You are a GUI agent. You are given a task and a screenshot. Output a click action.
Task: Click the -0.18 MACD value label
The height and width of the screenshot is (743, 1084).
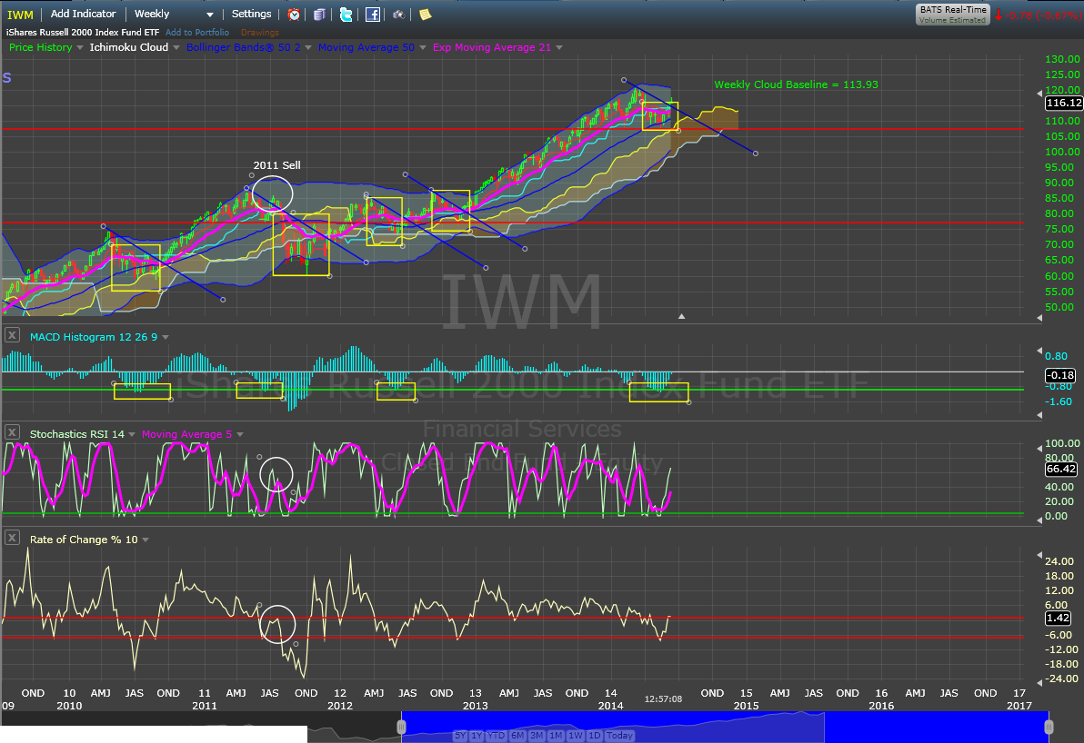[x=1059, y=375]
